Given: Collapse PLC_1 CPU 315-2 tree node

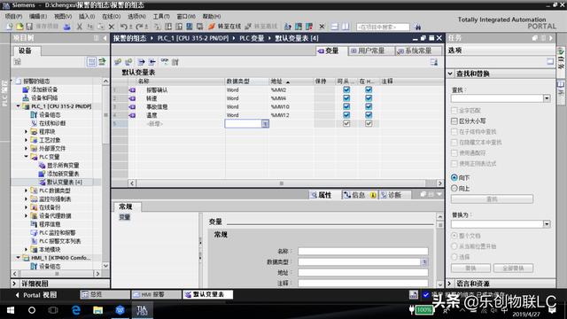Looking at the screenshot, I should tap(18, 106).
